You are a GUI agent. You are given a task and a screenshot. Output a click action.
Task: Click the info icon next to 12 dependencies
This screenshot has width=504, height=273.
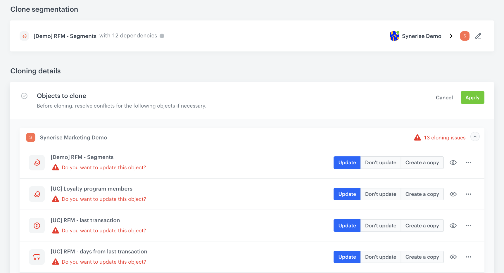click(162, 36)
